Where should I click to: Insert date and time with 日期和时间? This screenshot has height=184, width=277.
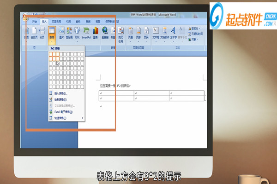[196, 34]
